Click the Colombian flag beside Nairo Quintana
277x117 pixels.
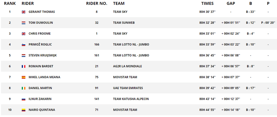(23, 110)
